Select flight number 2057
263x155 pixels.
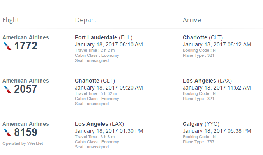tap(26, 89)
